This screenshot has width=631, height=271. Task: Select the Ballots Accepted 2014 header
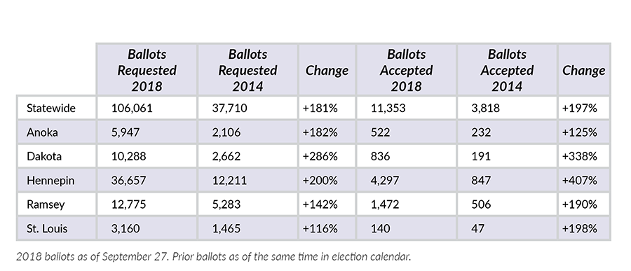click(x=507, y=70)
